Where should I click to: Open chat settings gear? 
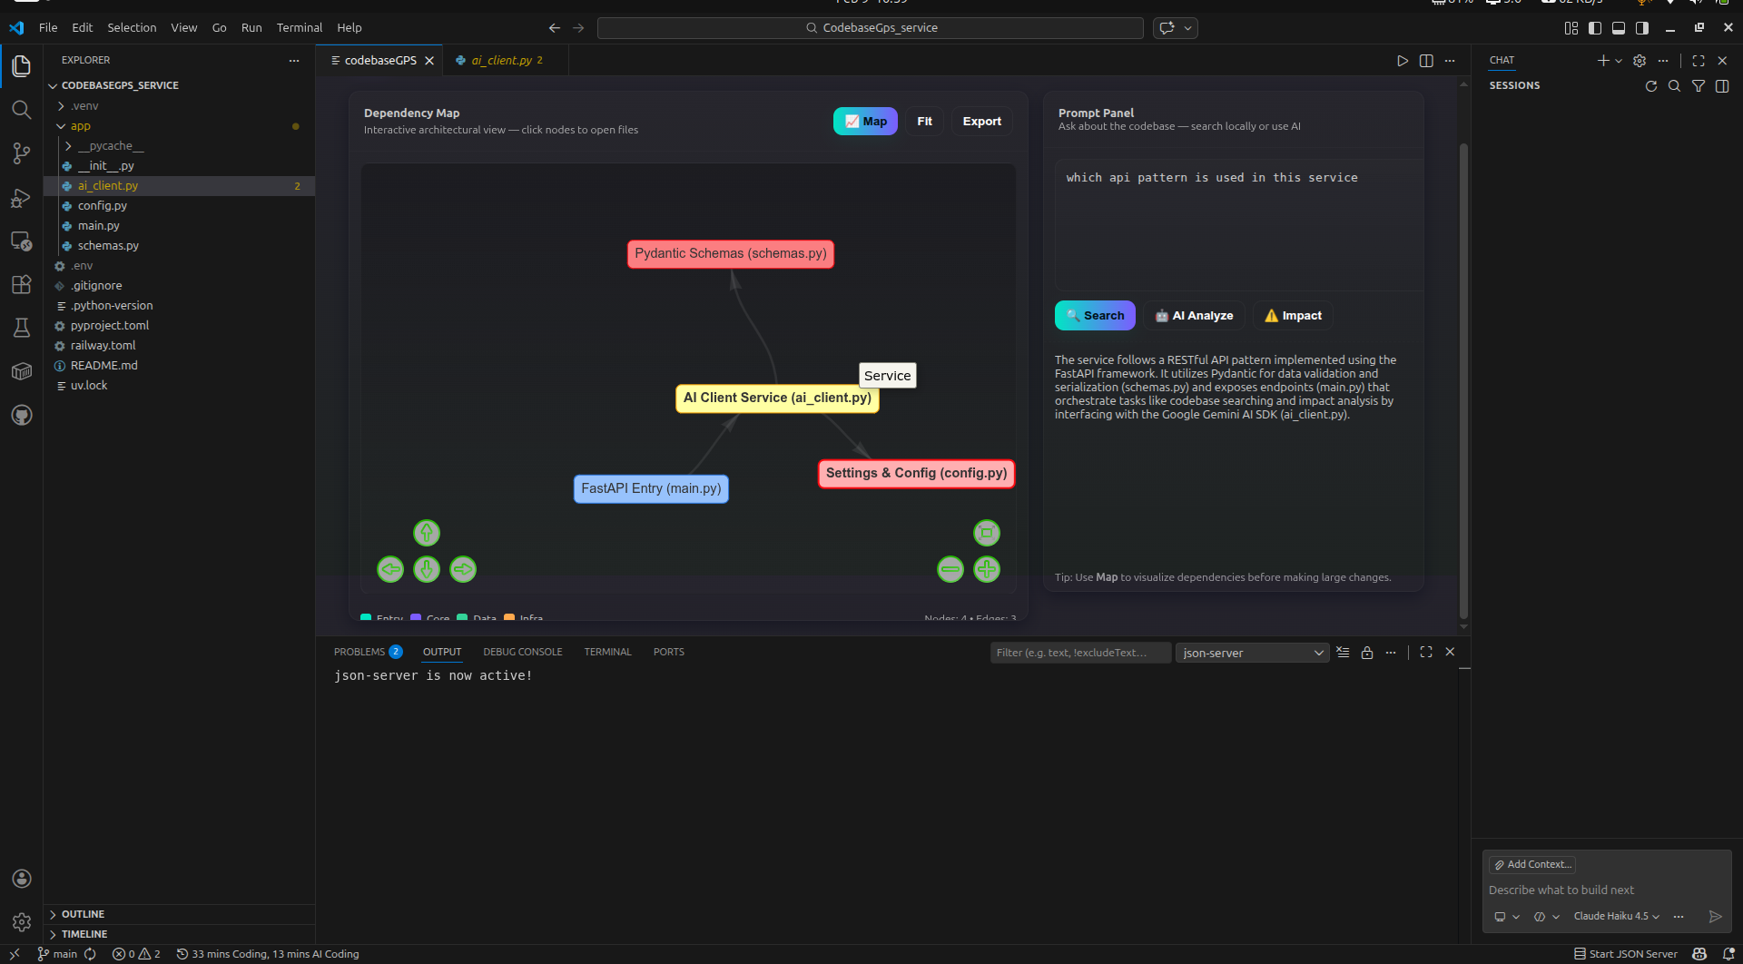pyautogui.click(x=1640, y=61)
